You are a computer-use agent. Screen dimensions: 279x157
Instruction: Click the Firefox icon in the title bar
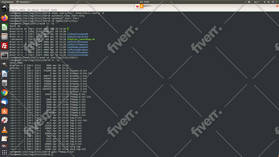coord(137,6)
